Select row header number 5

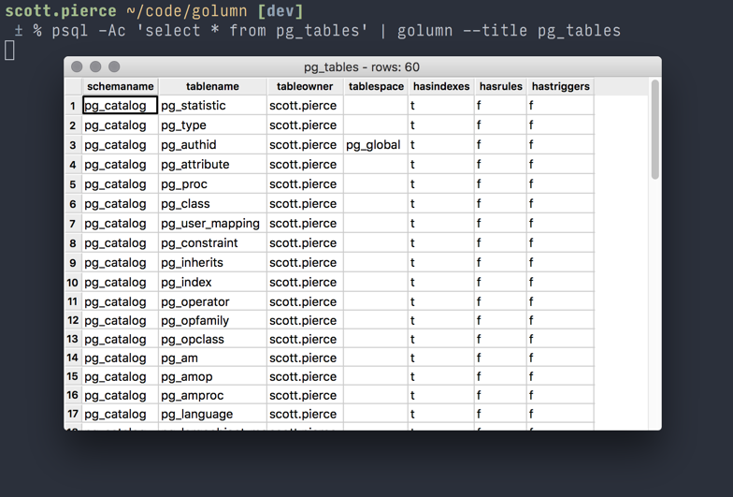[x=73, y=184]
